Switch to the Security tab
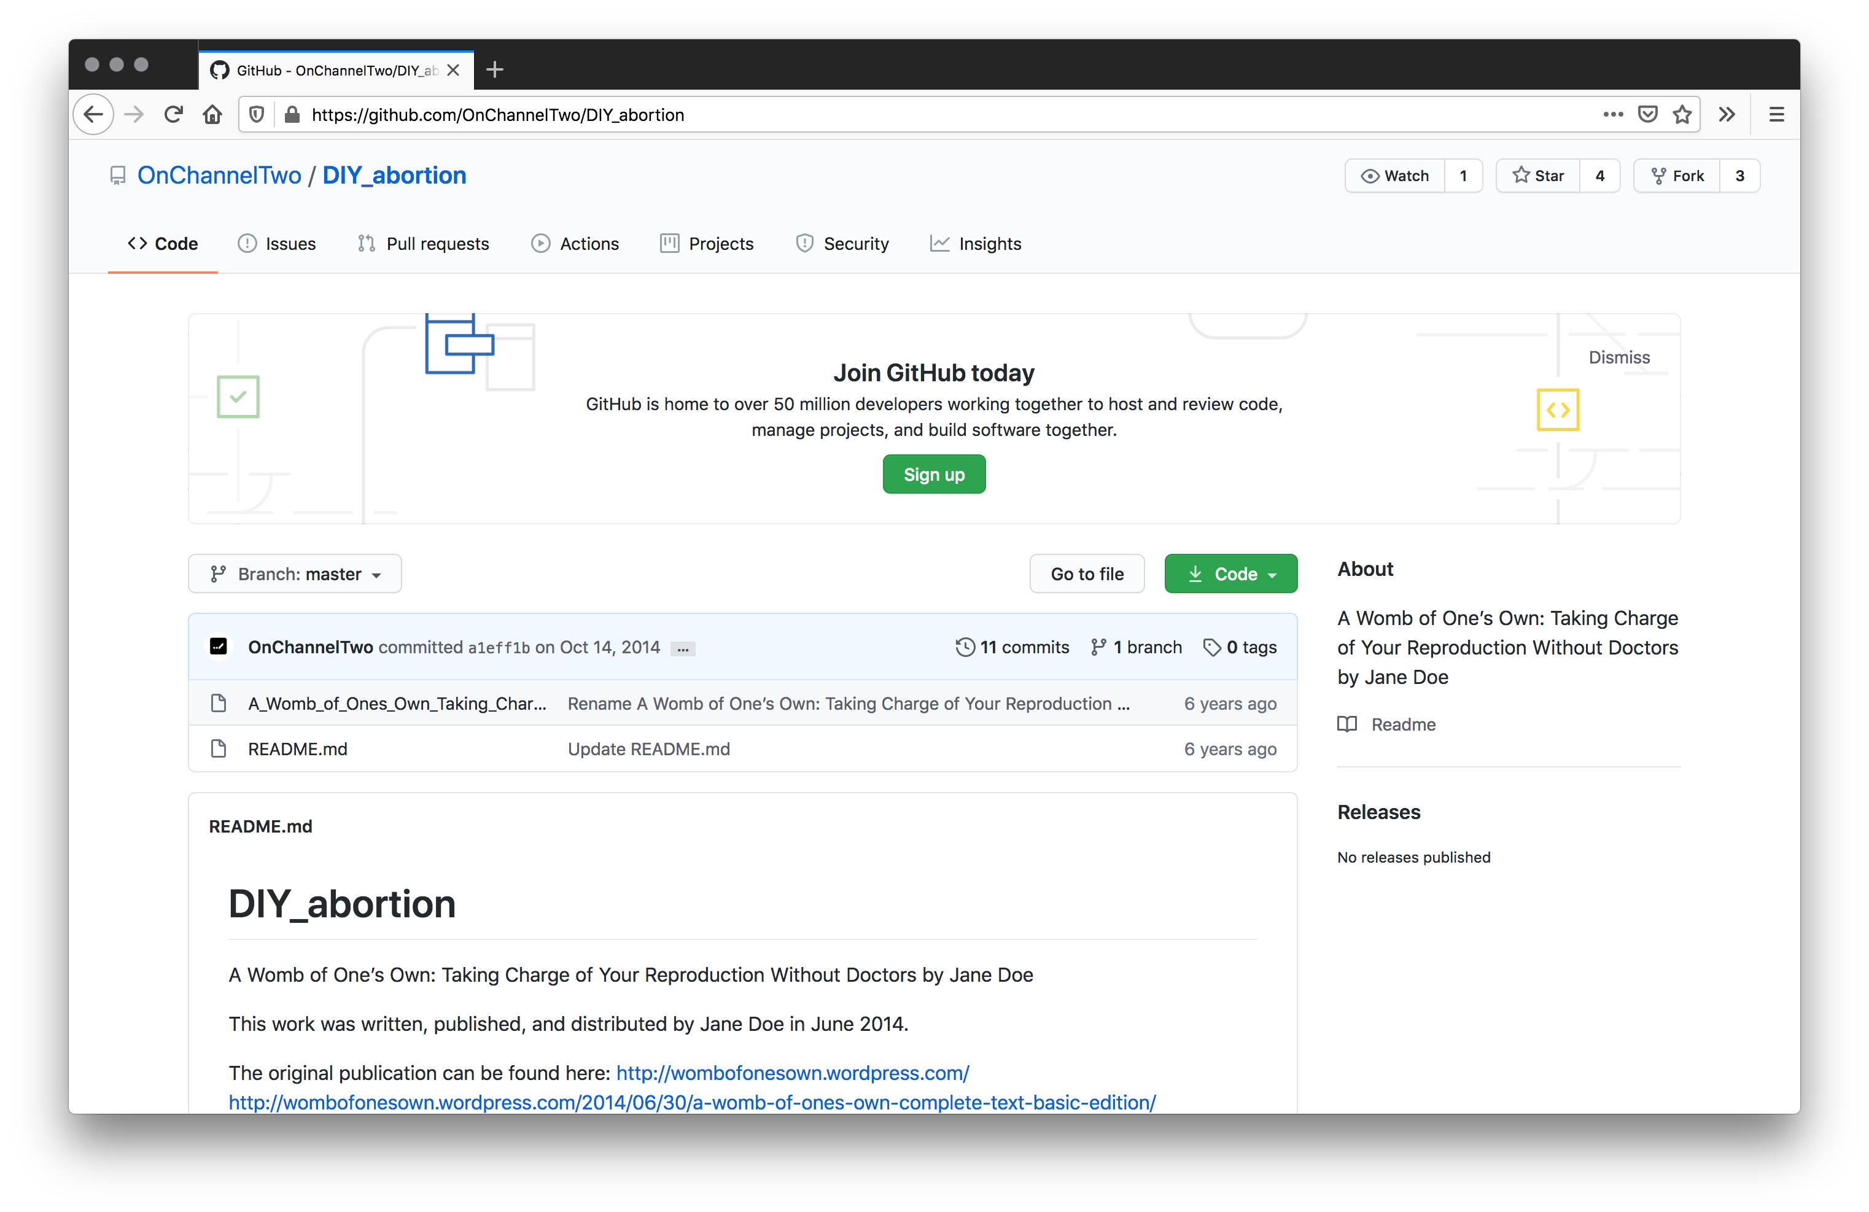The height and width of the screenshot is (1212, 1869). (842, 244)
